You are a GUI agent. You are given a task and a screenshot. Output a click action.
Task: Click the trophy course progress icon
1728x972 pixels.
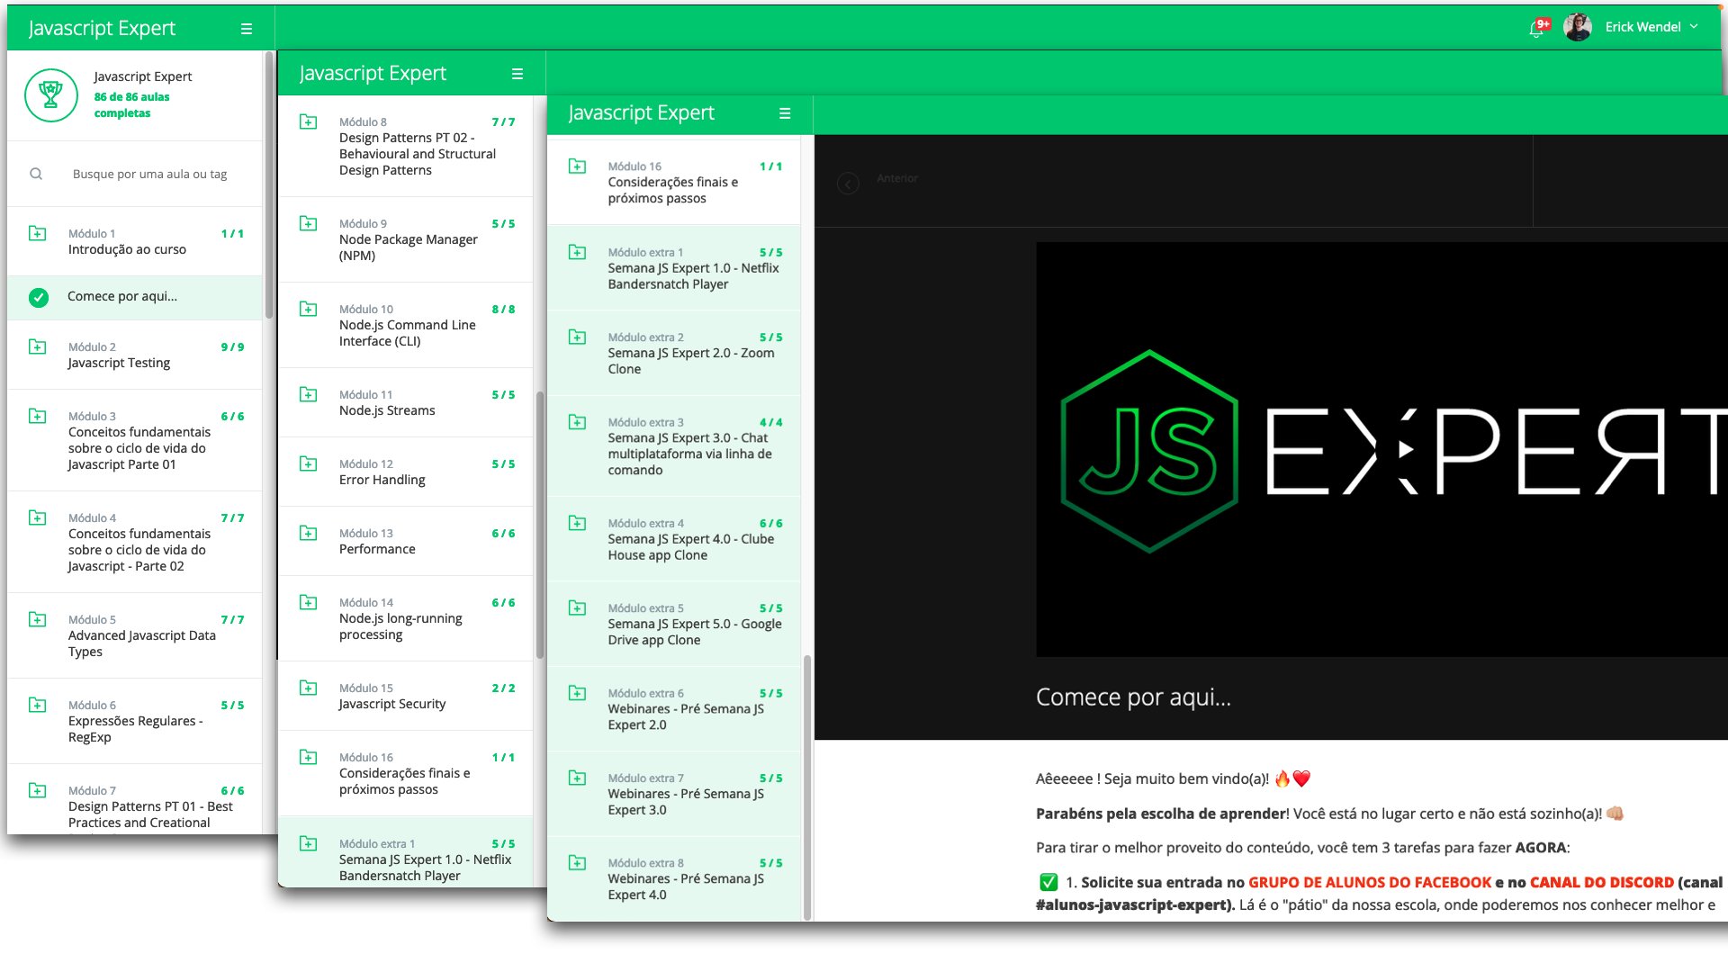51,94
